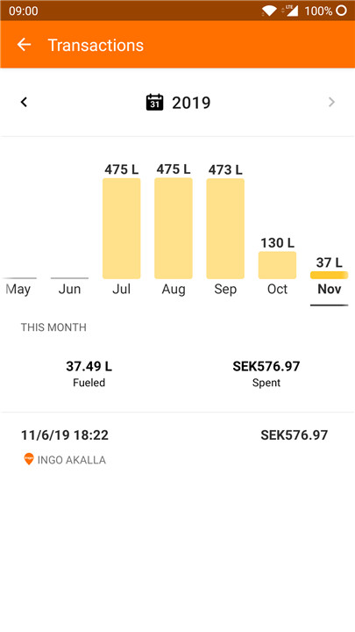Tap the Aug 475 L bar
Screen dimensions: 355x632
(174, 228)
